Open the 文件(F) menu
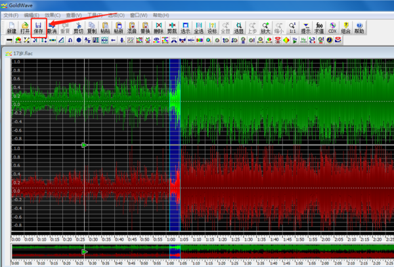Screen dimensions: 394x267 tap(11, 14)
